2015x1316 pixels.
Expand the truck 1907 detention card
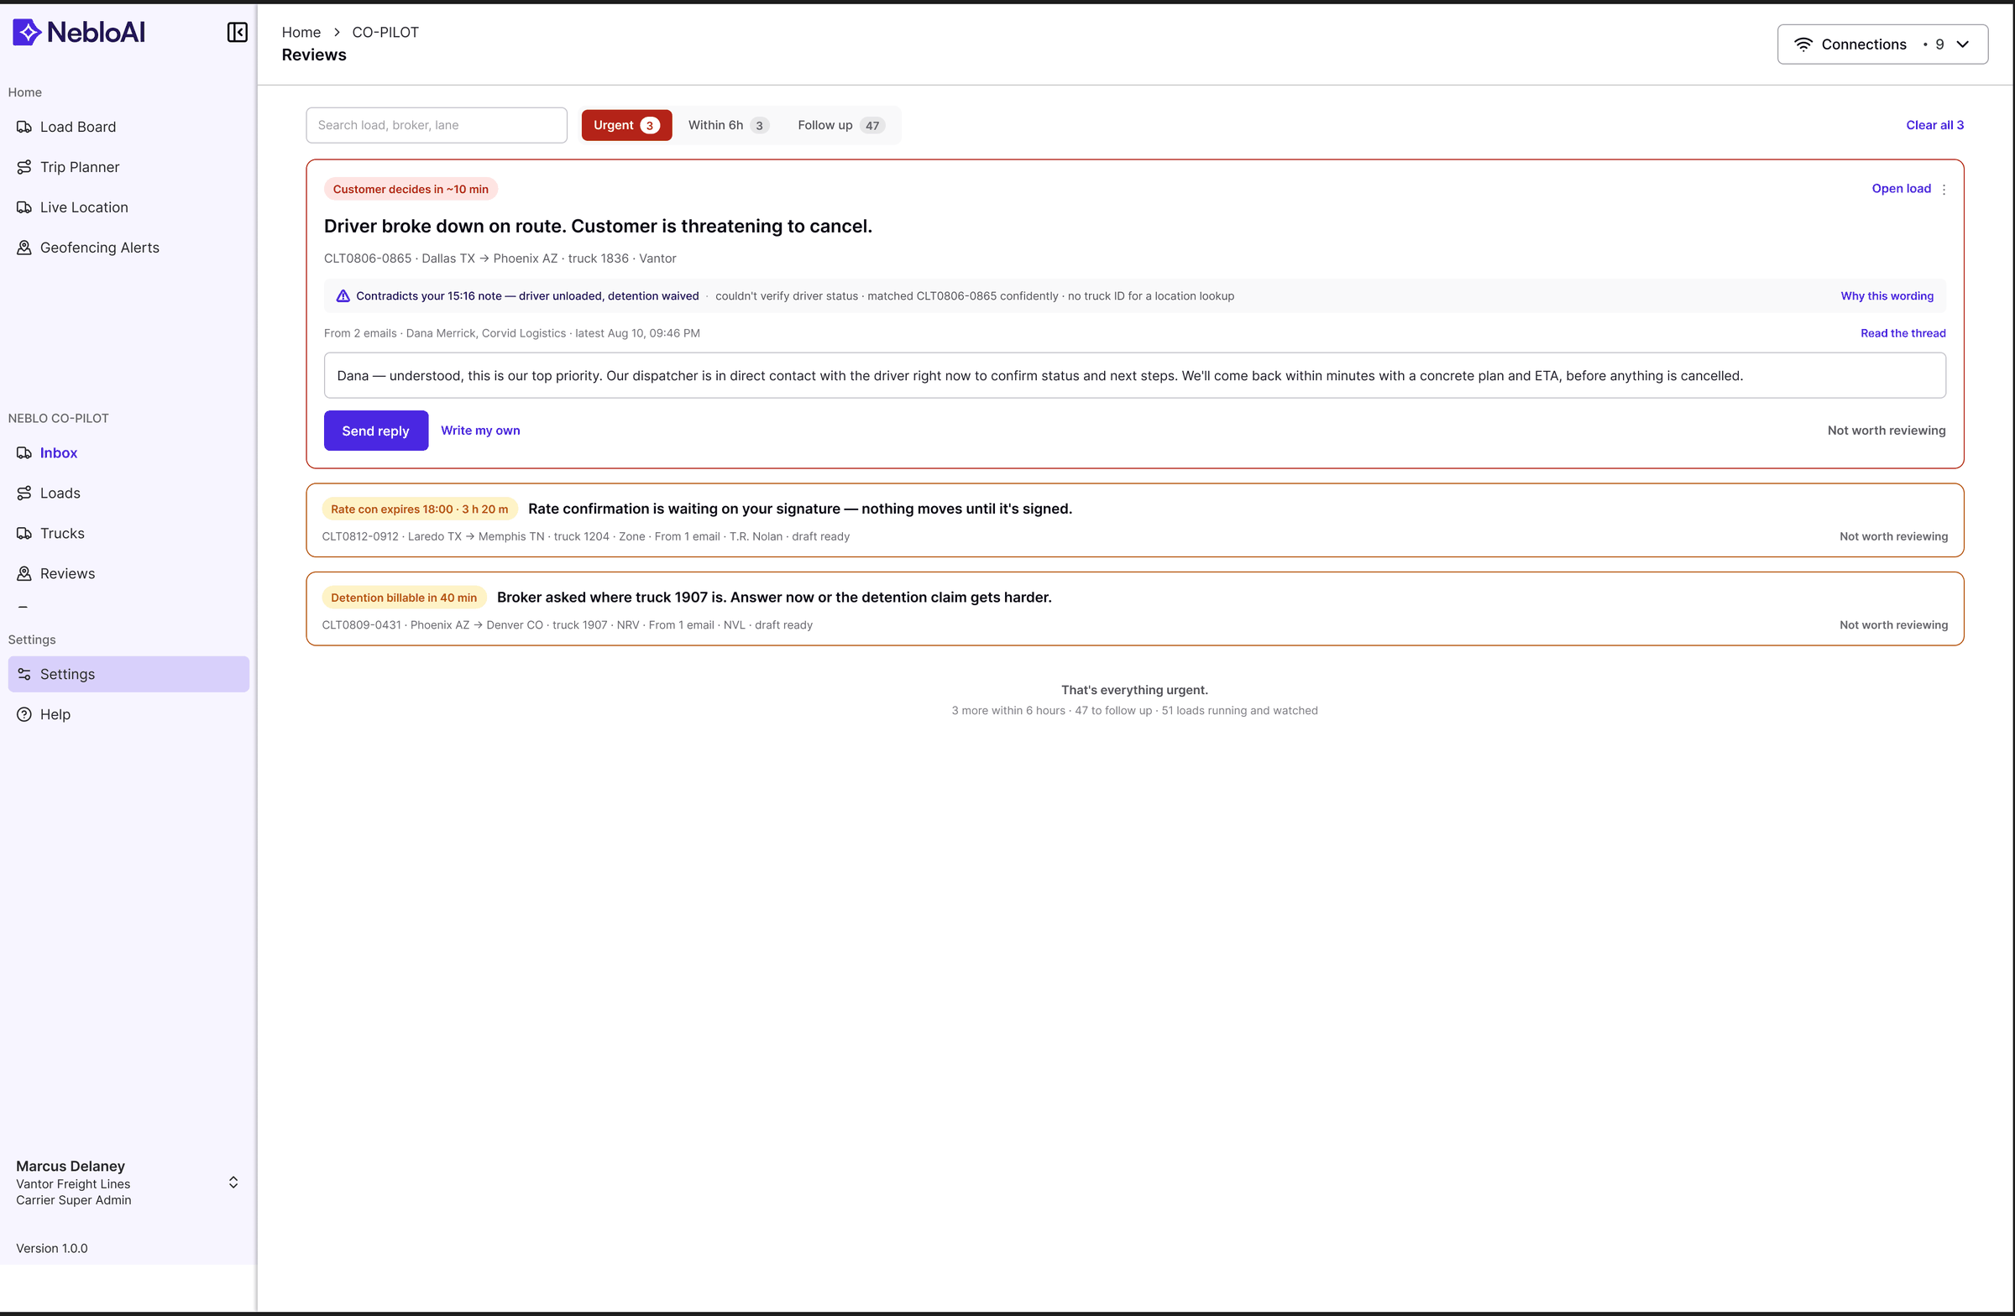pos(1134,609)
